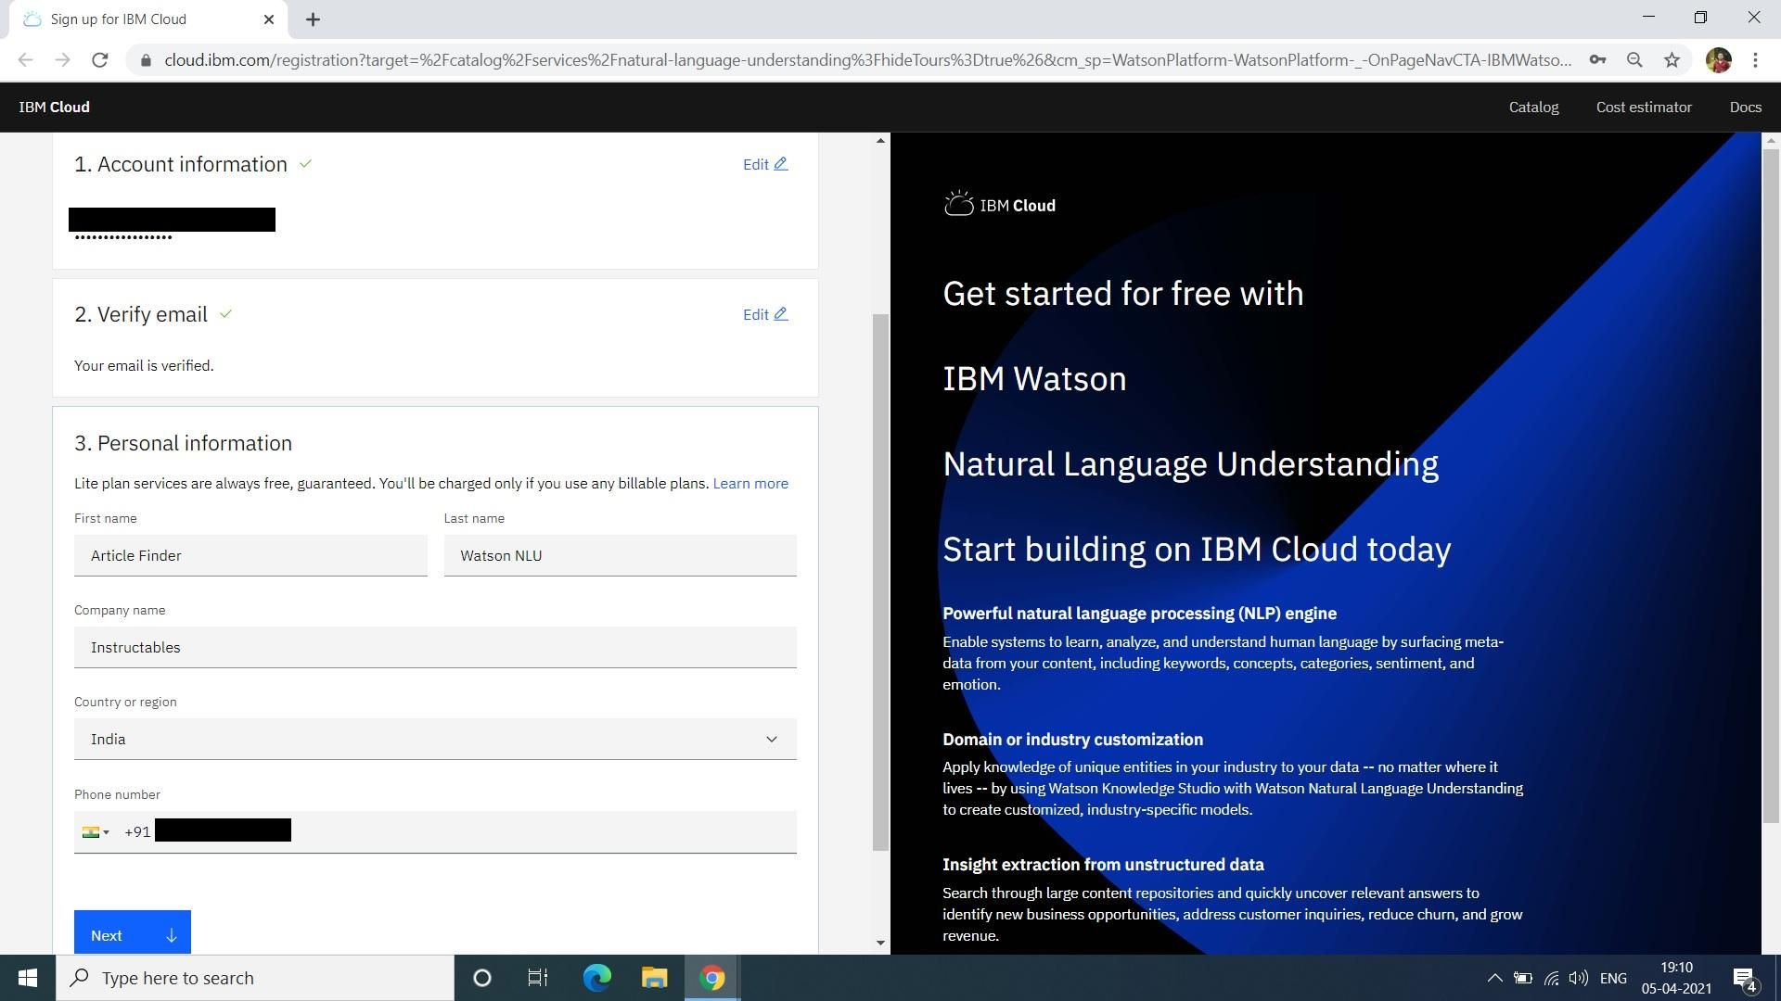Open Cost estimator in the header
The height and width of the screenshot is (1001, 1781).
tap(1643, 108)
